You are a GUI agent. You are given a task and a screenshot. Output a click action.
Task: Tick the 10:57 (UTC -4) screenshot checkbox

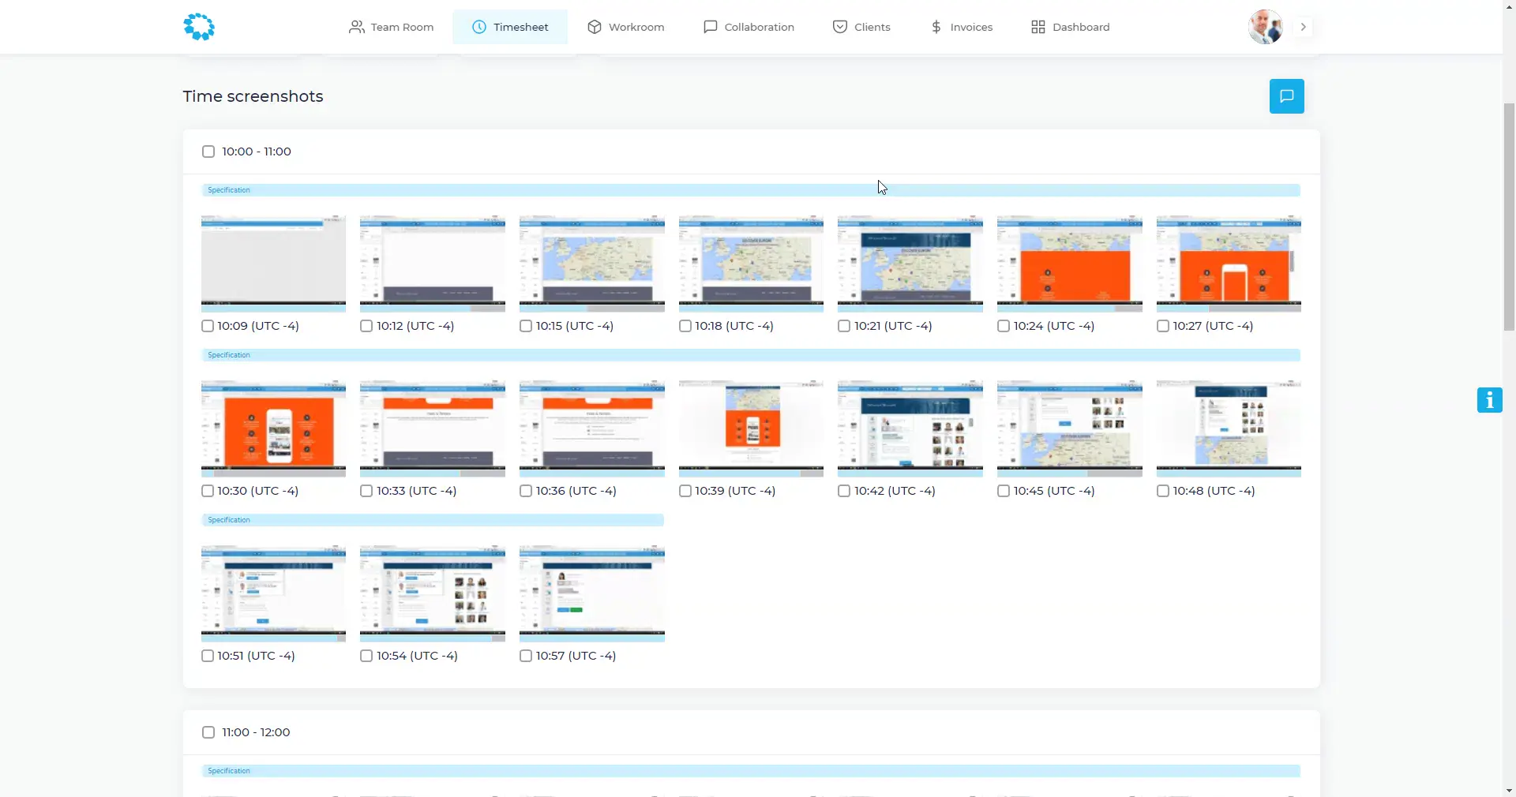coord(526,656)
